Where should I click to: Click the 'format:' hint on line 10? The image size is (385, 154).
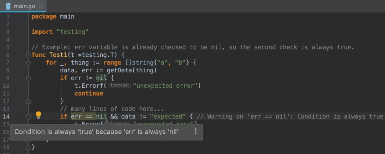(x=119, y=86)
